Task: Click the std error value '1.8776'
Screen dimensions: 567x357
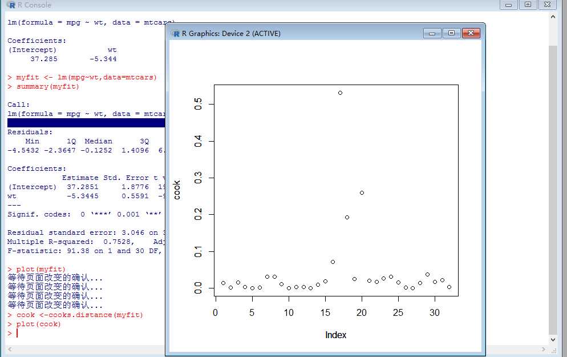Action: pyautogui.click(x=135, y=187)
